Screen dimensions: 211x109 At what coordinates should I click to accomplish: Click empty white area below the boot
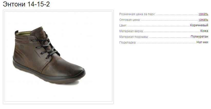tap(58, 93)
